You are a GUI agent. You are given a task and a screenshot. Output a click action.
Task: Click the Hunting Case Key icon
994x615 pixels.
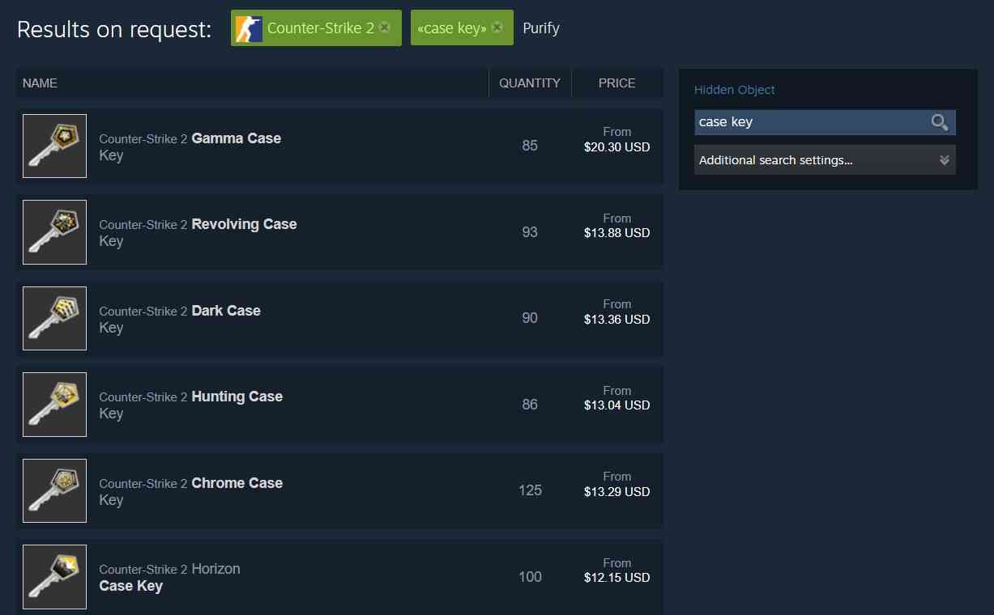[x=54, y=405]
